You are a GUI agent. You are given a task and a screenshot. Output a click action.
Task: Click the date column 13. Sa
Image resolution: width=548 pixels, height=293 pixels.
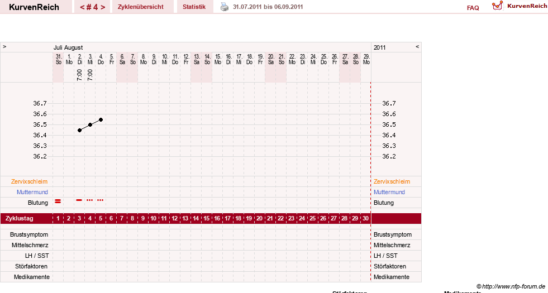197,59
